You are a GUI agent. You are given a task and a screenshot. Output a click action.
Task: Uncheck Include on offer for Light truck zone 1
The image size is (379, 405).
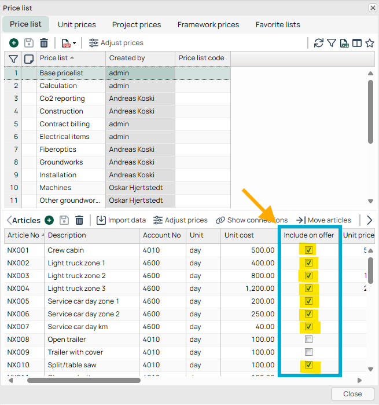click(308, 263)
